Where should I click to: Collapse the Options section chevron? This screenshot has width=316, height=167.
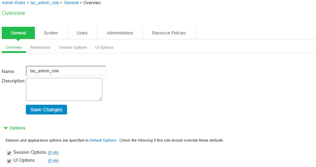pyautogui.click(x=6, y=128)
